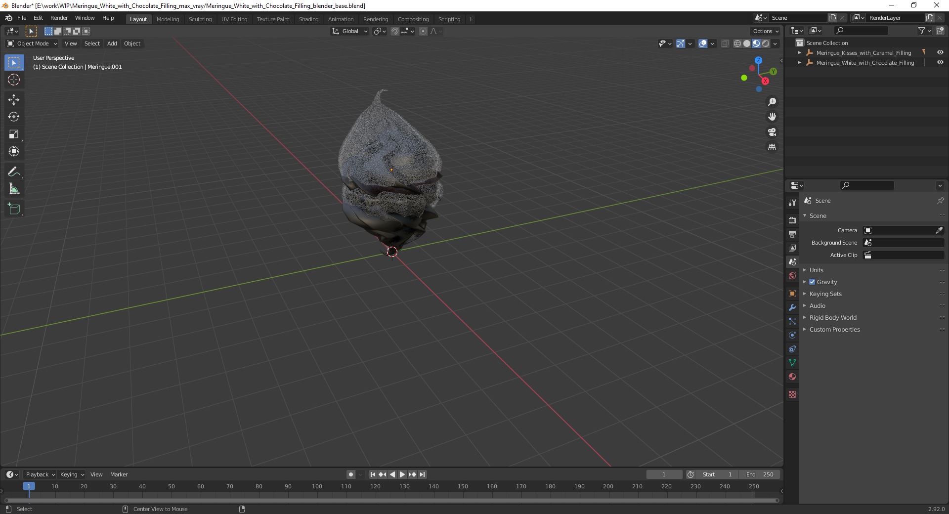Screen dimensions: 949x514
Task: Open the World properties tab
Action: (792, 276)
